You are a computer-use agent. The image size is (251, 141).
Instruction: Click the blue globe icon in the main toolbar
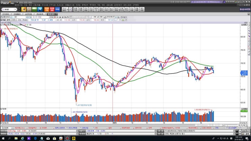[40, 9]
